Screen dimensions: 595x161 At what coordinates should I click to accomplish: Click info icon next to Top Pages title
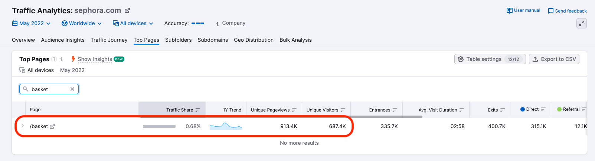tap(62, 59)
